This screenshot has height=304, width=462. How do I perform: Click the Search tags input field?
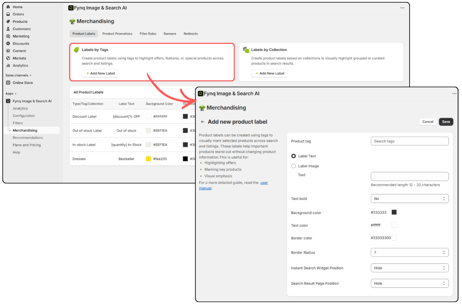coord(410,141)
